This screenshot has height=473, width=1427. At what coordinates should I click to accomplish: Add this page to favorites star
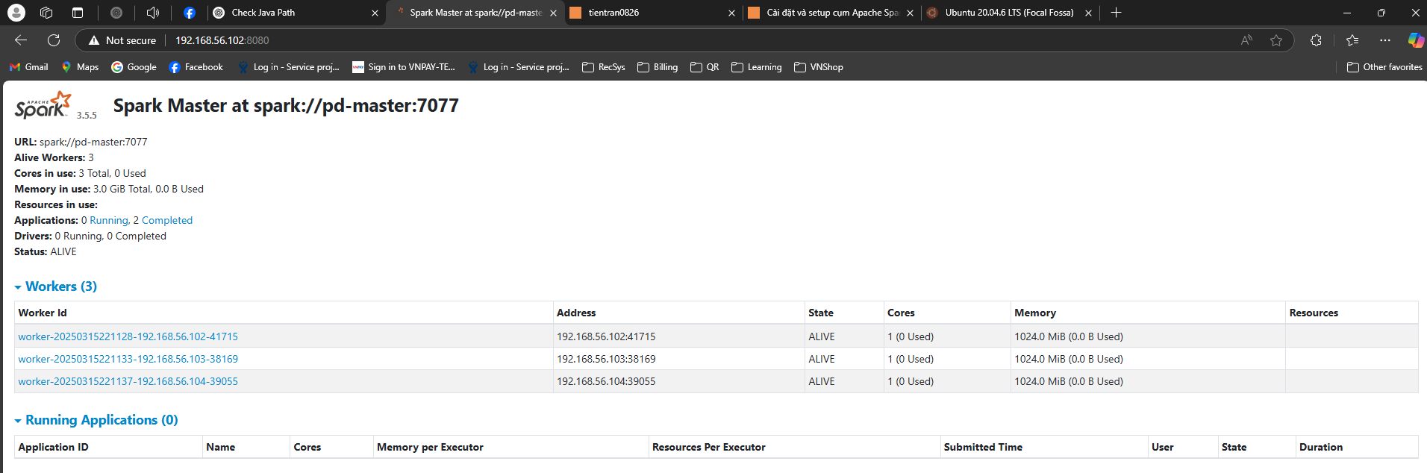coord(1276,40)
